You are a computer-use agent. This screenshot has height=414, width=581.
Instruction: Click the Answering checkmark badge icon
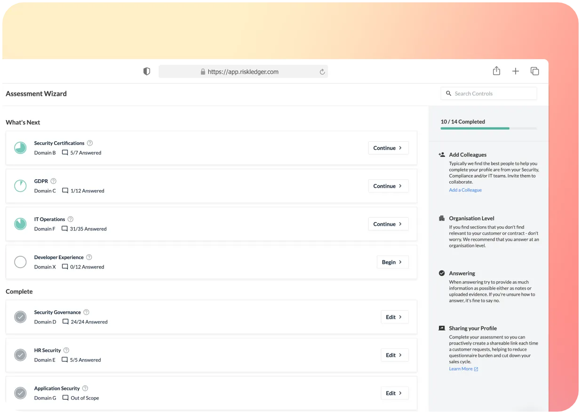442,273
